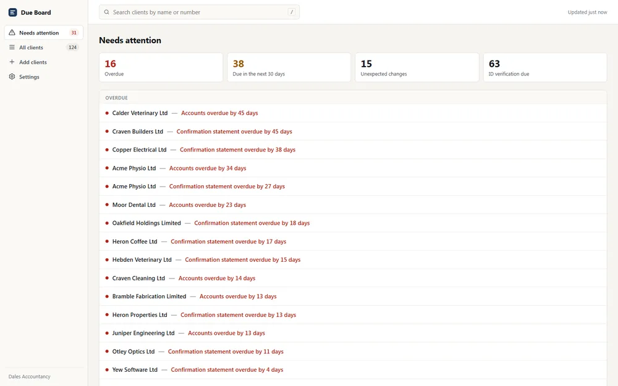Open the 15 Unexpected changes card

click(x=417, y=67)
